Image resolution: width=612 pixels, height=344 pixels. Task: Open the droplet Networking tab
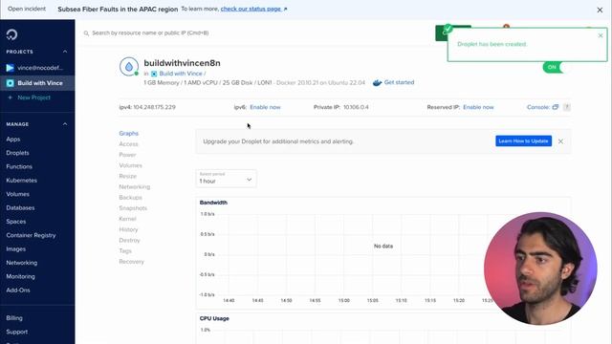[x=134, y=187]
